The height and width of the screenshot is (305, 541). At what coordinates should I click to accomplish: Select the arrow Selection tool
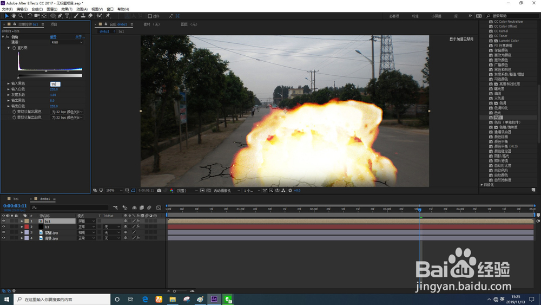pos(6,16)
